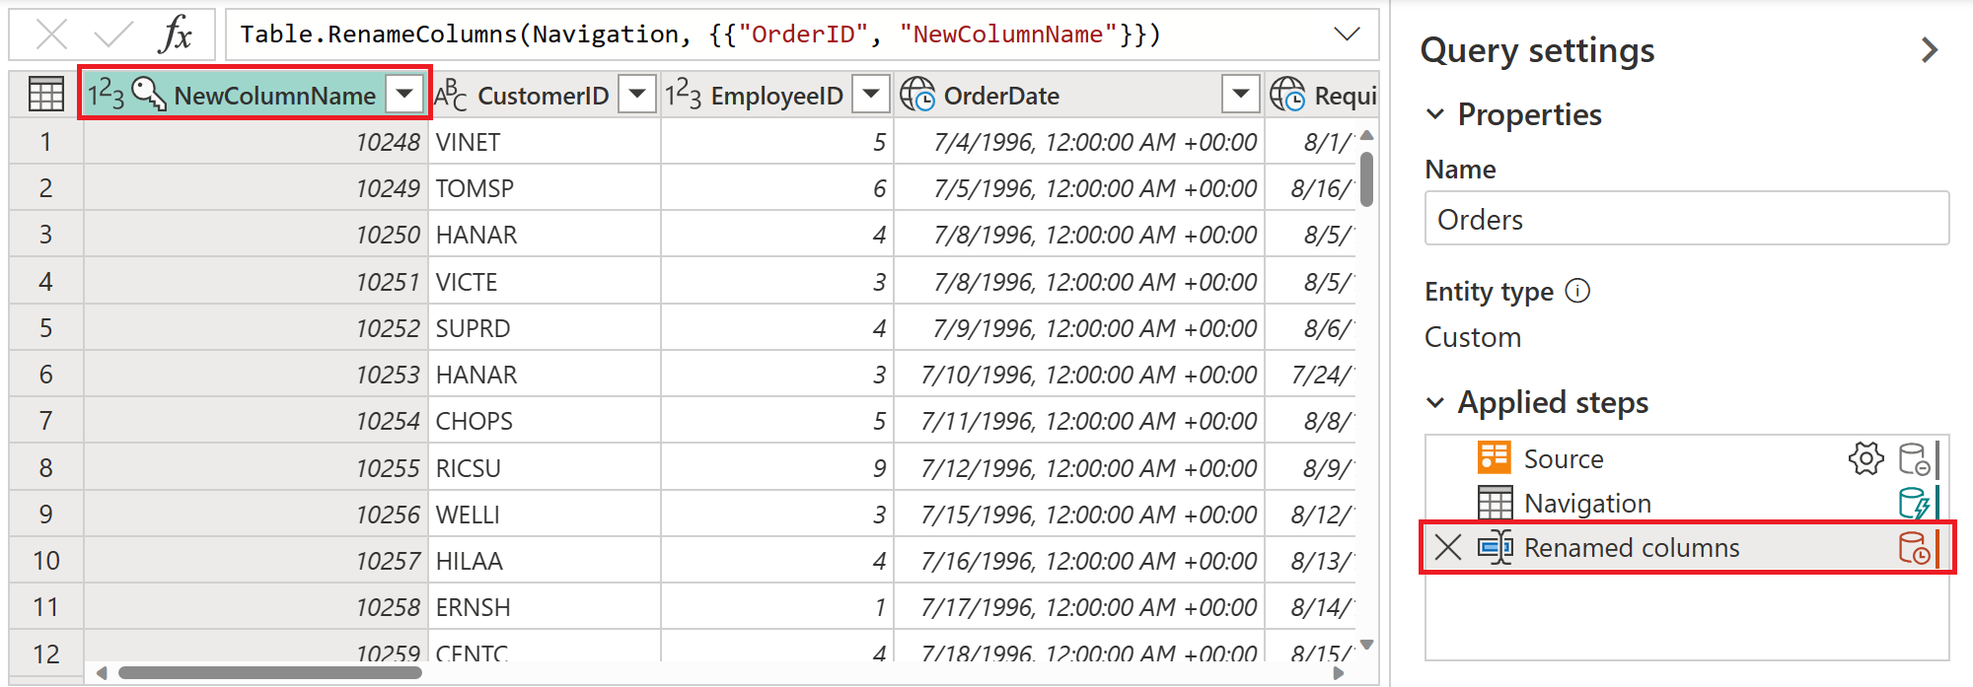Select row number 1
The height and width of the screenshot is (687, 1973).
[45, 142]
